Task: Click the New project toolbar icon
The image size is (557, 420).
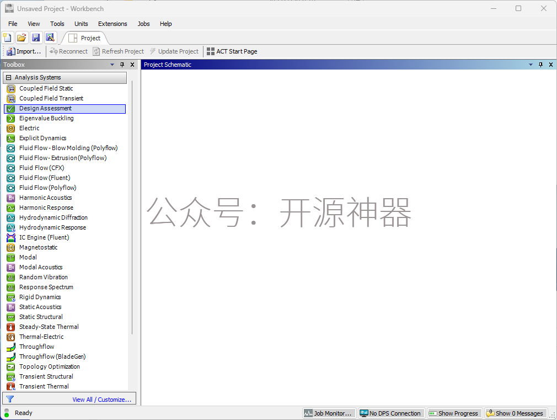Action: [8, 38]
